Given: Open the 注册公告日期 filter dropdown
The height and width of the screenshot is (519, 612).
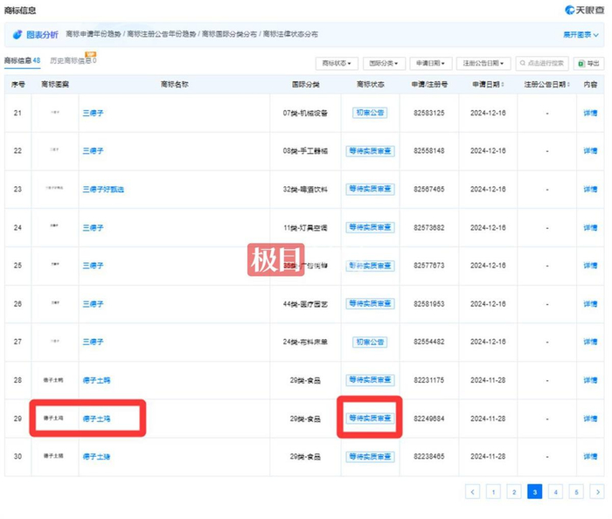Looking at the screenshot, I should pos(483,63).
